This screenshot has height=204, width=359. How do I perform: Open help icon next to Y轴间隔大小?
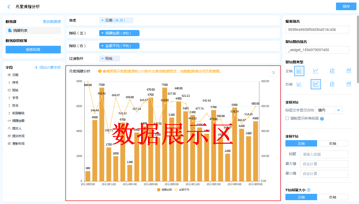[x=309, y=190]
